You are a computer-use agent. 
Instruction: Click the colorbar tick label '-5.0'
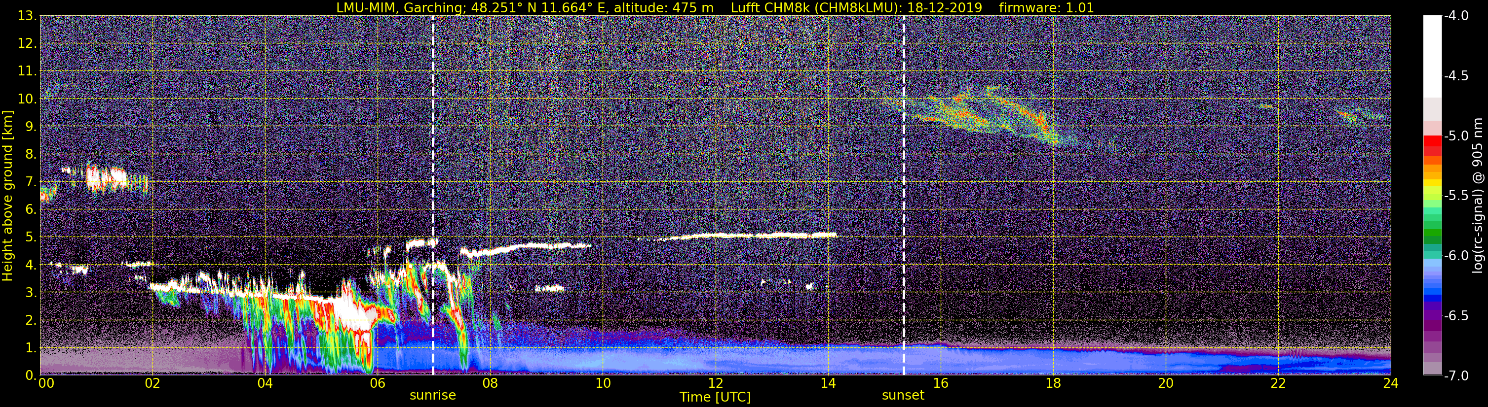coord(1456,136)
